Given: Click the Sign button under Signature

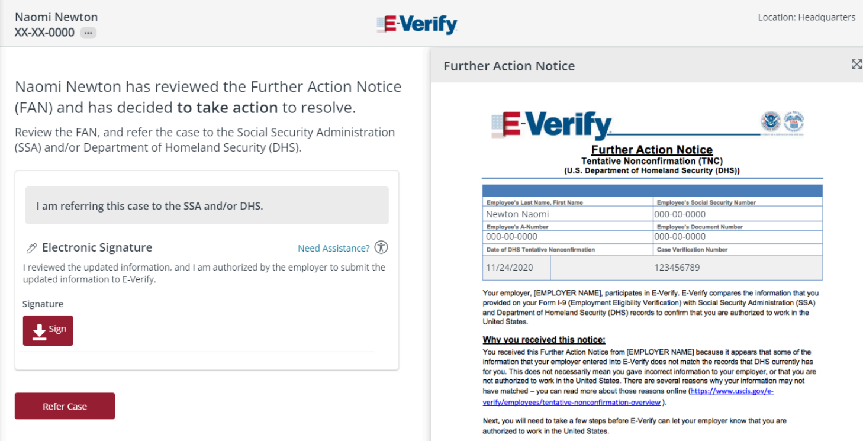Looking at the screenshot, I should point(48,330).
